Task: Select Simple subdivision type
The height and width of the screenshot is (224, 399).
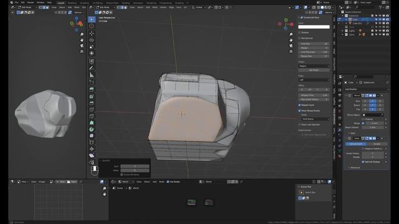Action: click(x=377, y=144)
